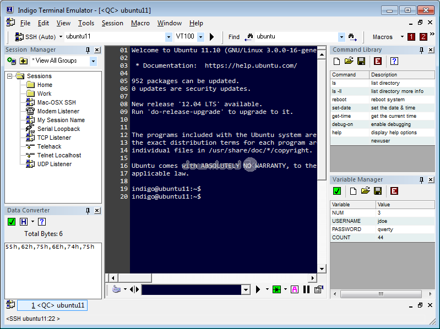The width and height of the screenshot is (440, 329).
Task: Open the Macro menu
Action: pyautogui.click(x=140, y=23)
